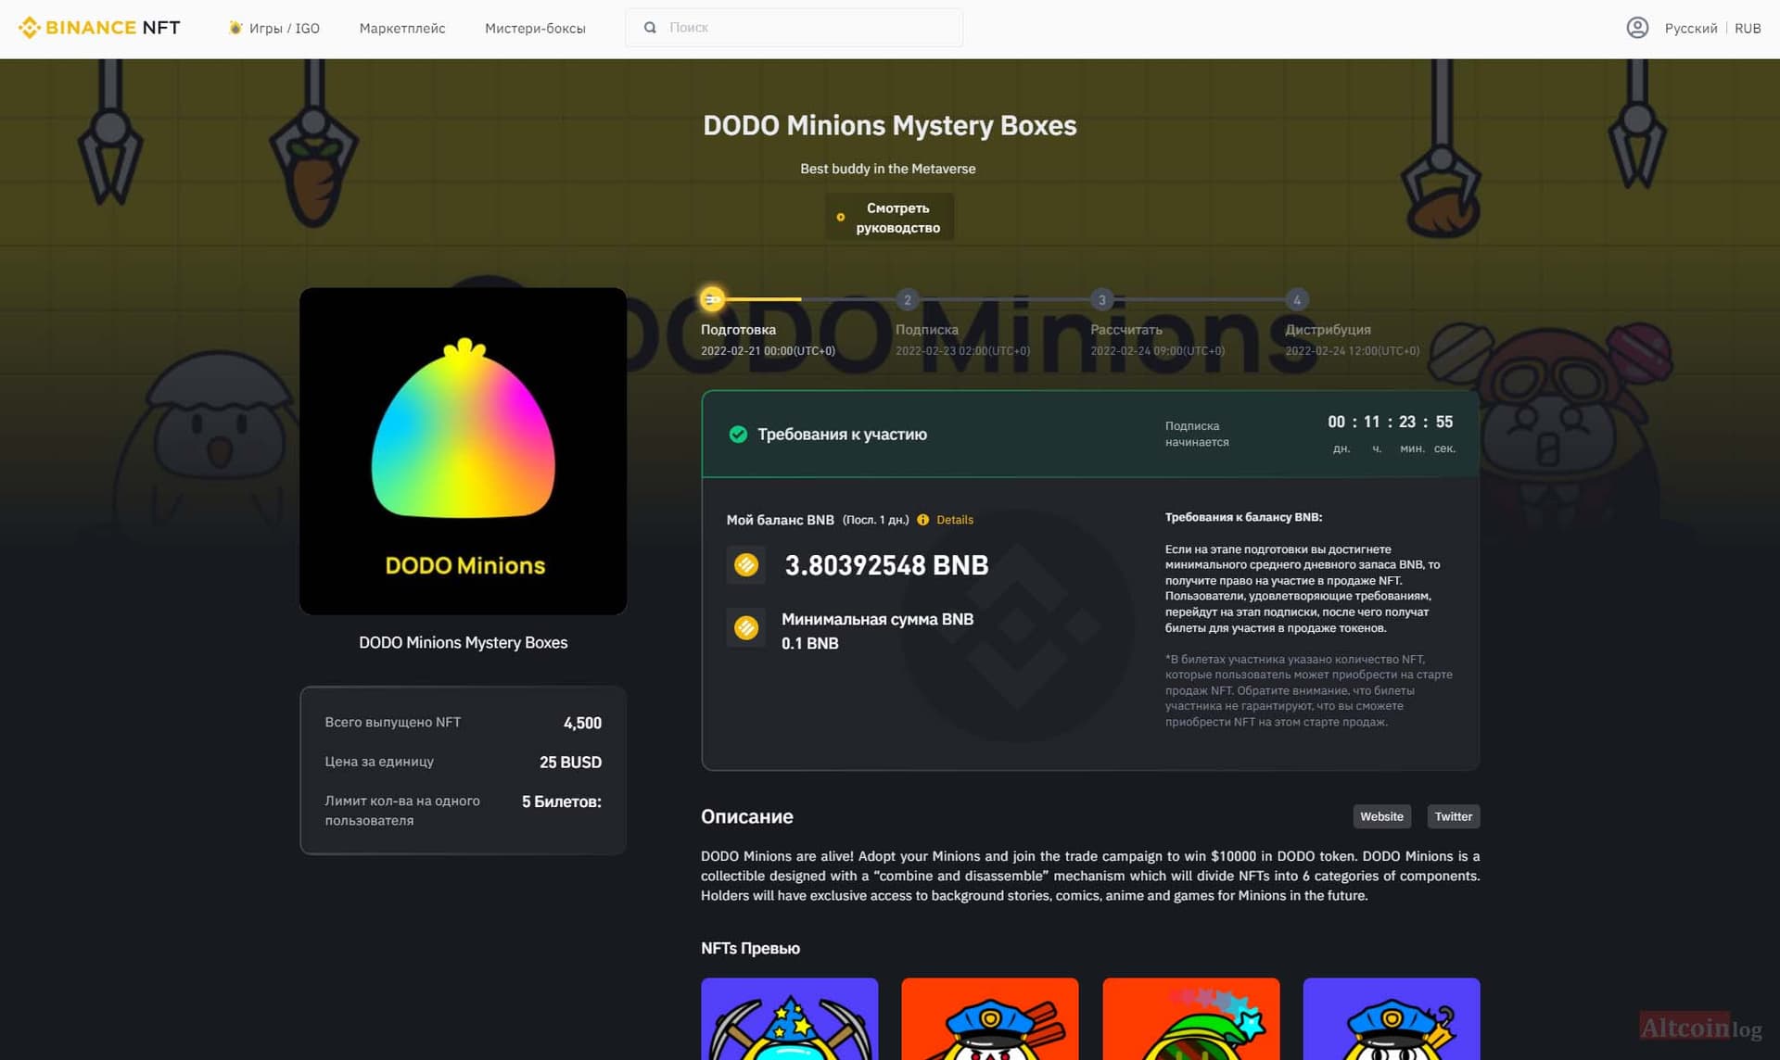Open the Details link for BNB balance
1780x1060 pixels.
tap(955, 520)
